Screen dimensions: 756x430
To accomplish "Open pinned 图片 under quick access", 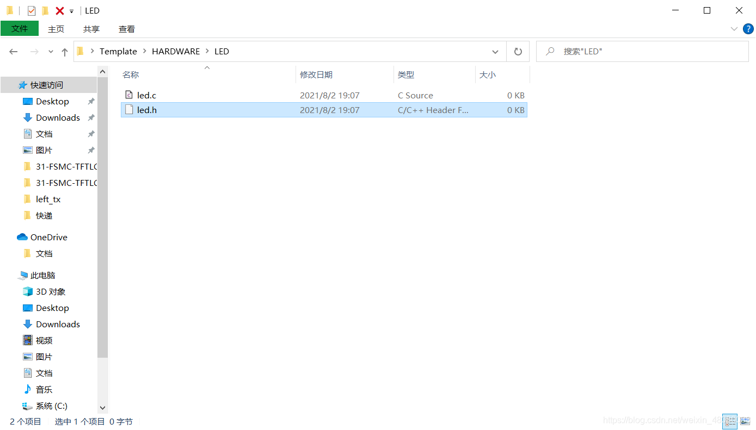I will coord(44,151).
